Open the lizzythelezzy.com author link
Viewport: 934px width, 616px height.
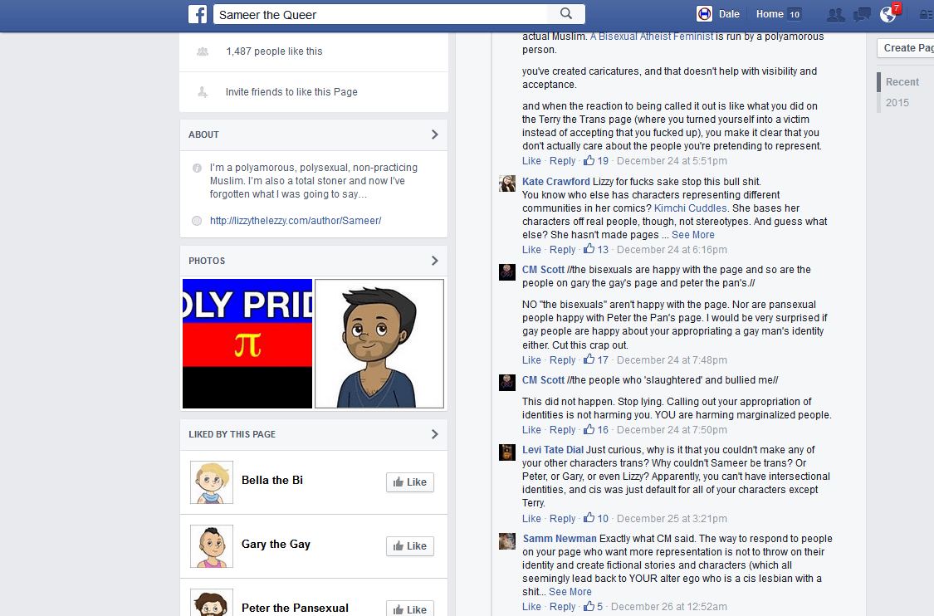296,221
